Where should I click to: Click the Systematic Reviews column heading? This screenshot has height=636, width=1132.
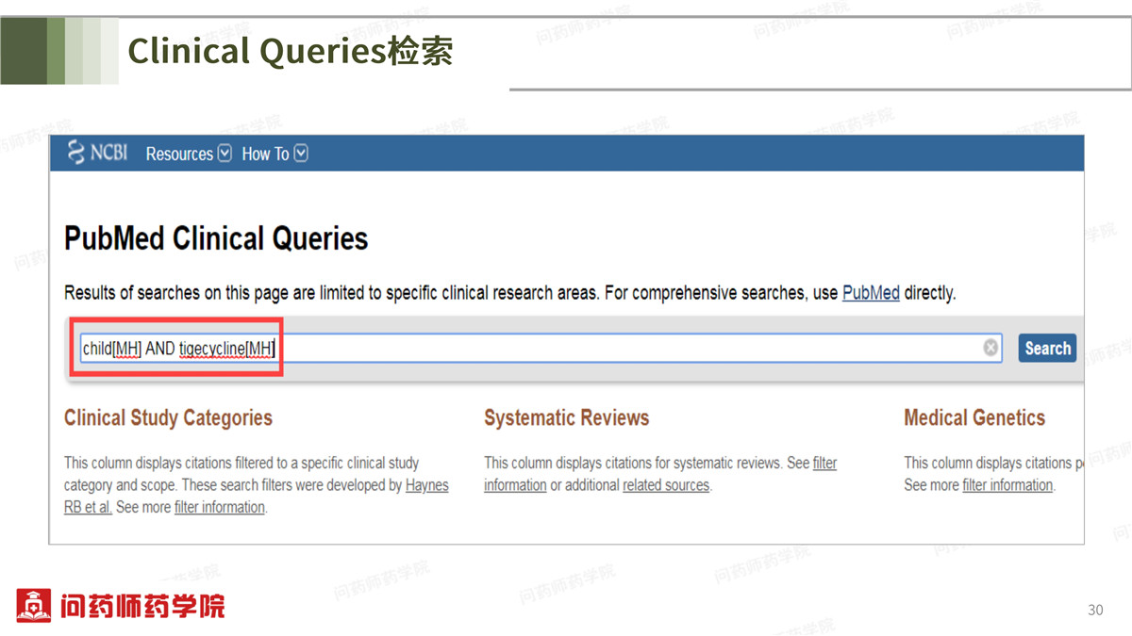pyautogui.click(x=567, y=417)
